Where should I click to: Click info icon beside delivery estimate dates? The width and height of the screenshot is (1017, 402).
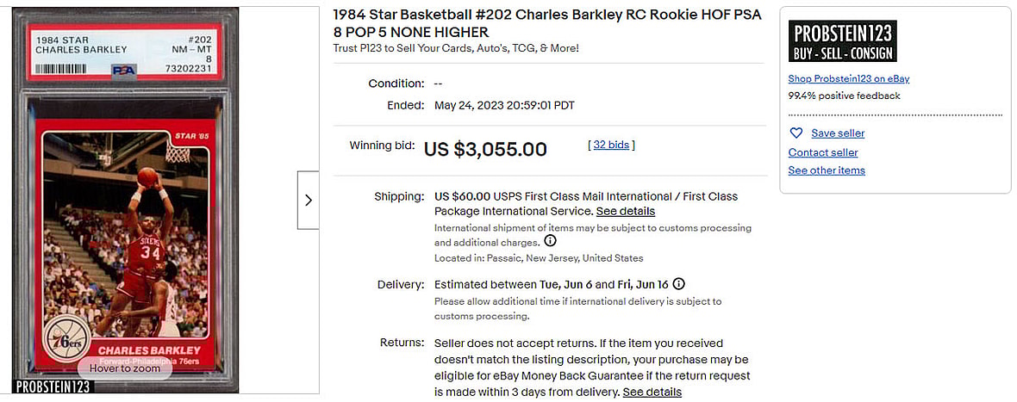[679, 284]
